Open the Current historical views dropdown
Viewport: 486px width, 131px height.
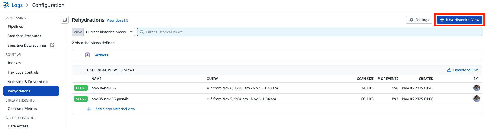(x=109, y=32)
